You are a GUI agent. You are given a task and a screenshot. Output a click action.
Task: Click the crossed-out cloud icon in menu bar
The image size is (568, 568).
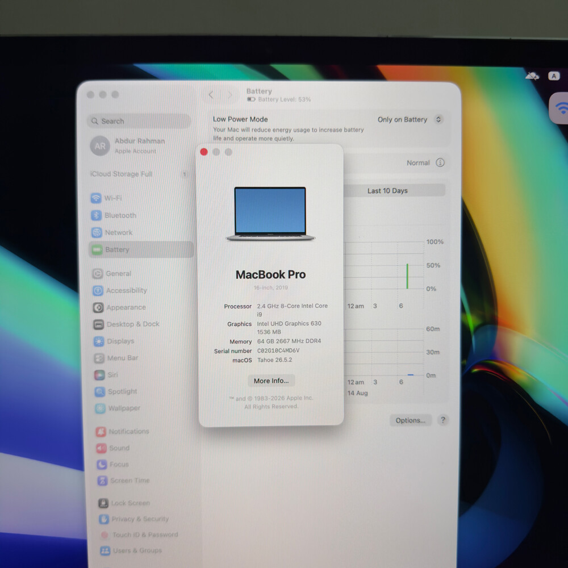pyautogui.click(x=532, y=76)
